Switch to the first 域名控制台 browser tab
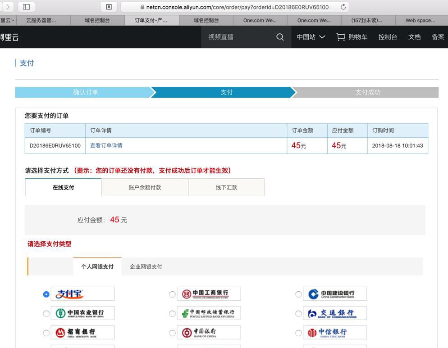 pos(97,20)
